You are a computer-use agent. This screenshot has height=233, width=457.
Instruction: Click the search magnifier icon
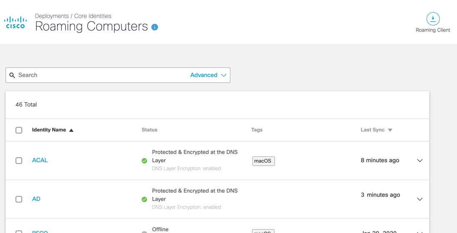pyautogui.click(x=12, y=75)
